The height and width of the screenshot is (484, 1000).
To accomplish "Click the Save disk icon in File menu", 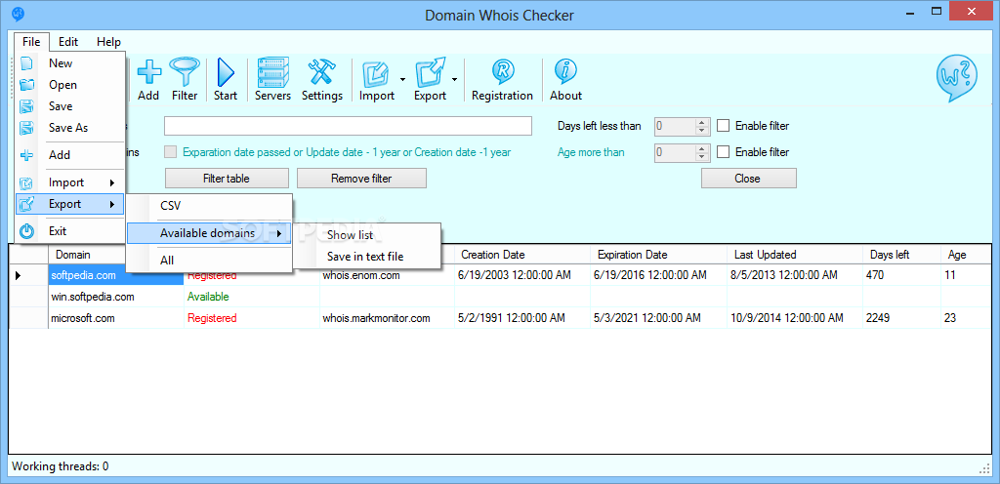I will click(x=26, y=106).
